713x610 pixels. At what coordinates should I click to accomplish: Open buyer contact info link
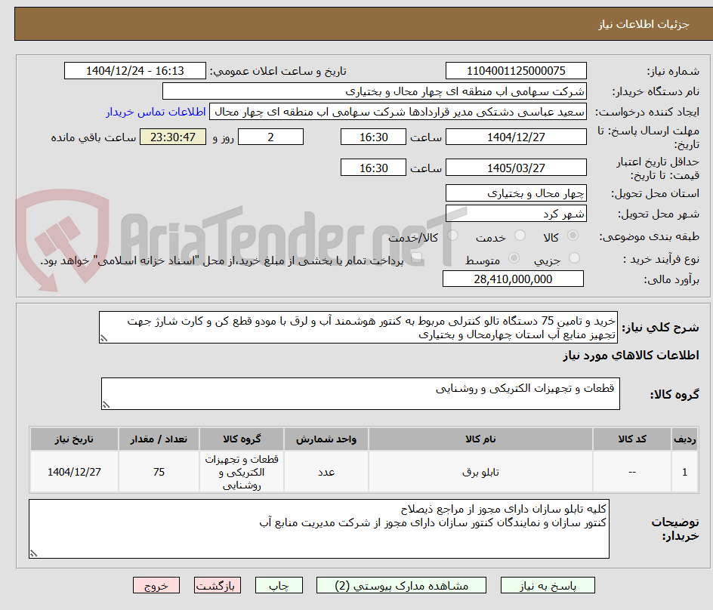pyautogui.click(x=156, y=112)
